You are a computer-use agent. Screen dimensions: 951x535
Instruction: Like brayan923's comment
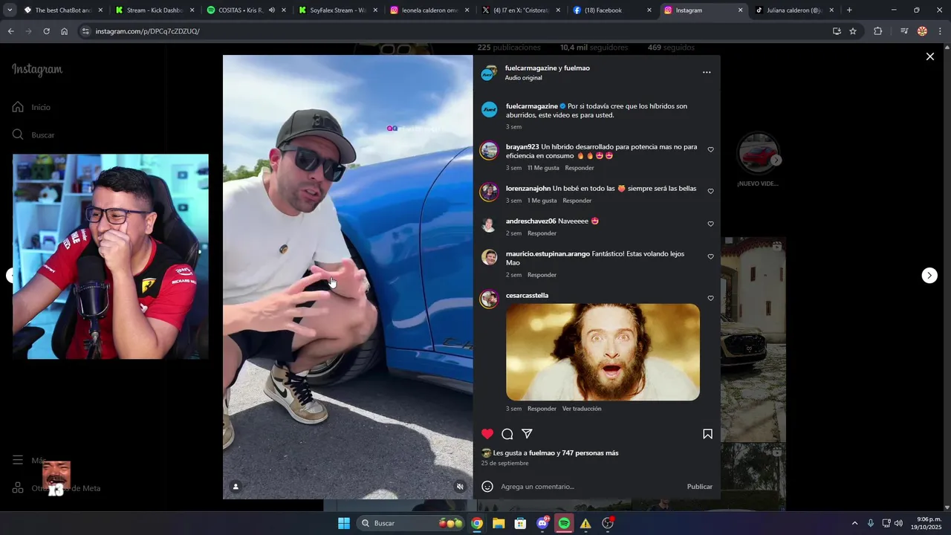[710, 150]
